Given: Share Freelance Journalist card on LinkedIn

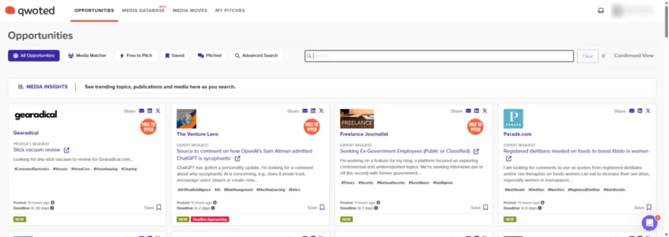Looking at the screenshot, I should point(476,111).
